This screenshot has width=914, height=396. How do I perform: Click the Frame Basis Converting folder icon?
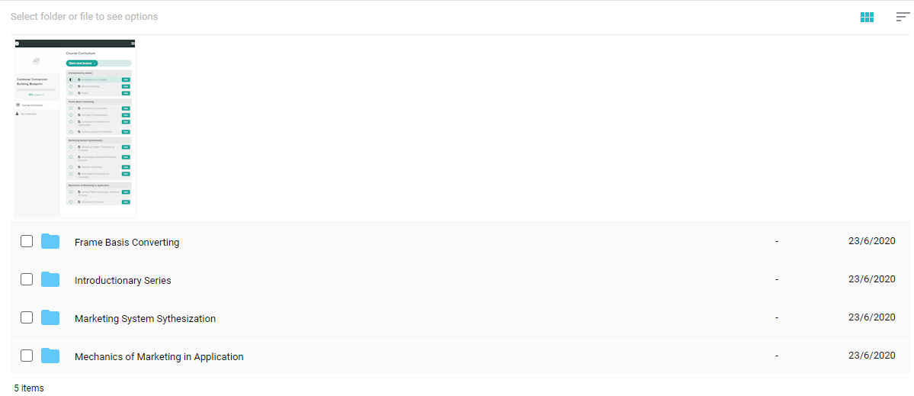click(50, 241)
